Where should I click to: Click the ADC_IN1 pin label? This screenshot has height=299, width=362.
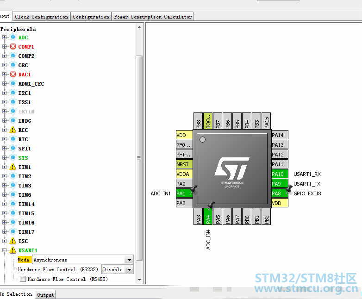161,193
